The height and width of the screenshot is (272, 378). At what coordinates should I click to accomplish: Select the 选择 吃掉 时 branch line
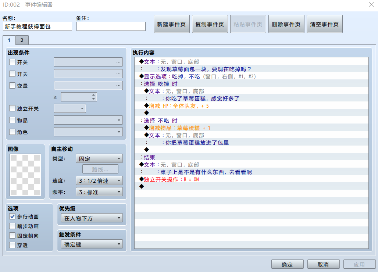[x=252, y=84]
